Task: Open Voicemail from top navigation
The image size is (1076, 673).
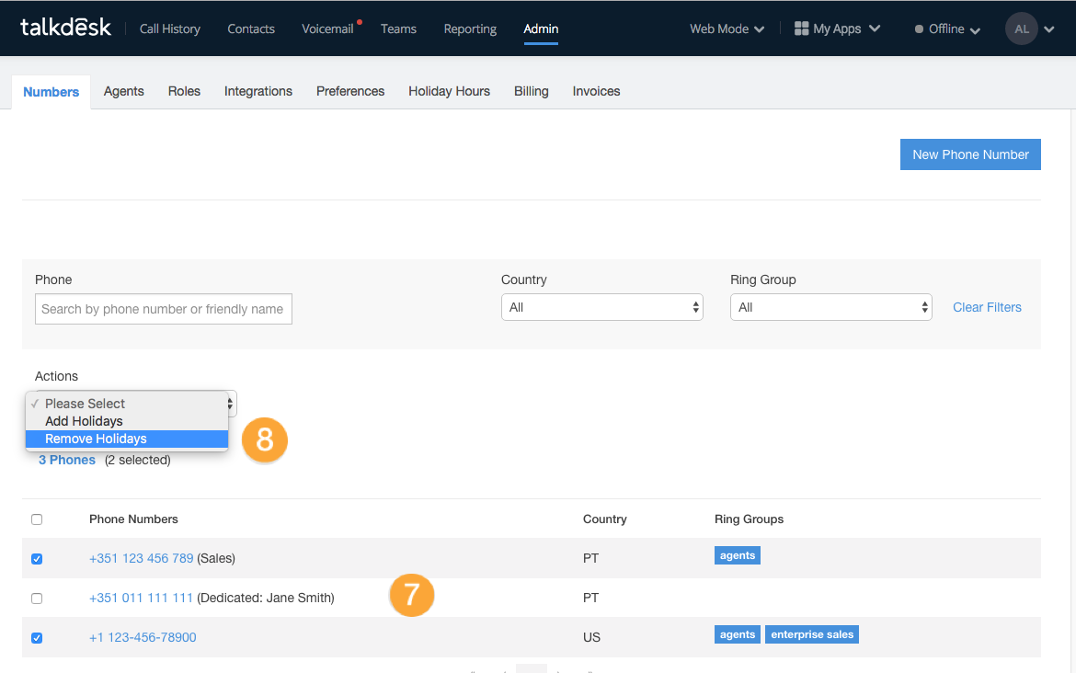Action: click(327, 29)
